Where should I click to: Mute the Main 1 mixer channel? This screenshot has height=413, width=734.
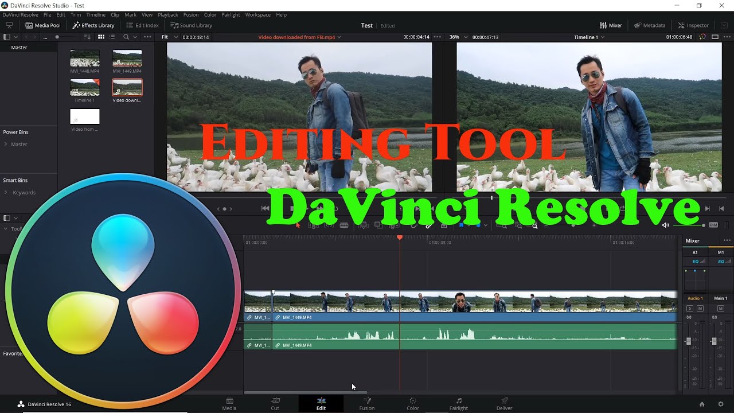click(721, 309)
